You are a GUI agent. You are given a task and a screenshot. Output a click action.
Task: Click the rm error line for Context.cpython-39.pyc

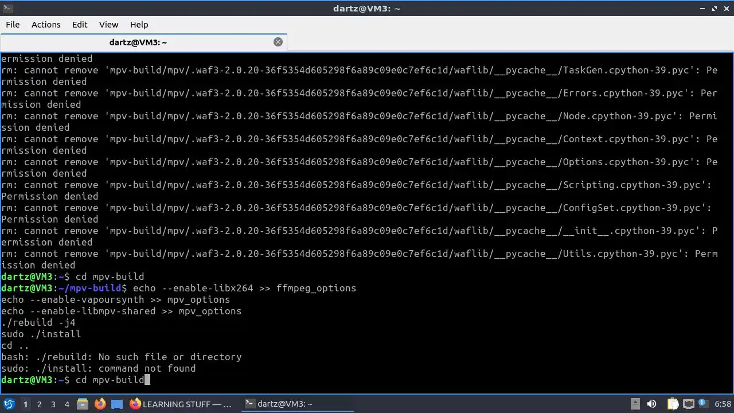359,145
